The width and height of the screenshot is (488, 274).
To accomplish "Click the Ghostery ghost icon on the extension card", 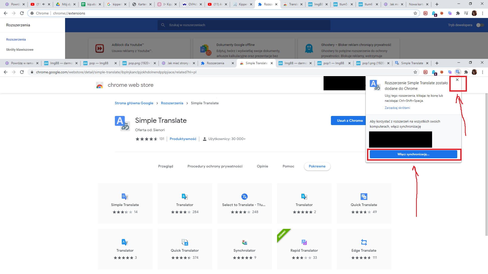I will pos(309,48).
